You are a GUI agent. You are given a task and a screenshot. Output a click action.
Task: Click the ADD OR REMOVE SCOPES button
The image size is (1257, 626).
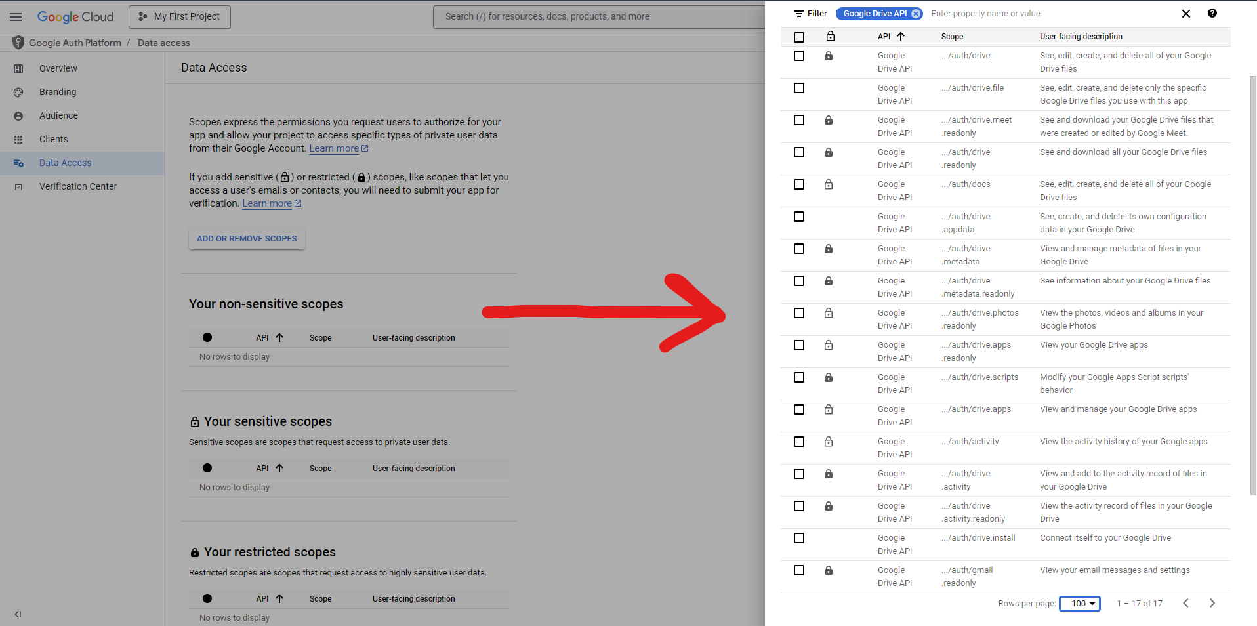(247, 239)
